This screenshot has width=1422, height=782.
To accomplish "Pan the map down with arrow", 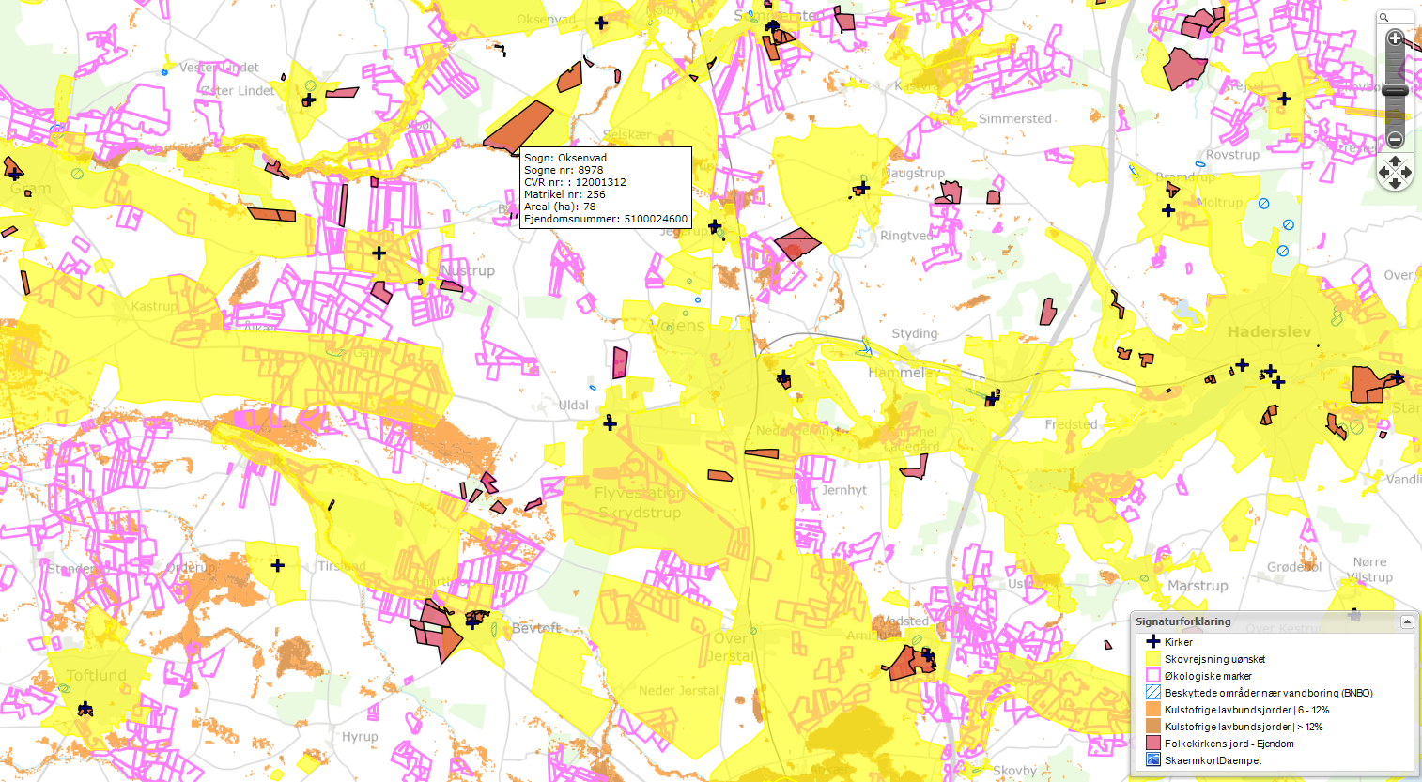I will [x=1395, y=184].
